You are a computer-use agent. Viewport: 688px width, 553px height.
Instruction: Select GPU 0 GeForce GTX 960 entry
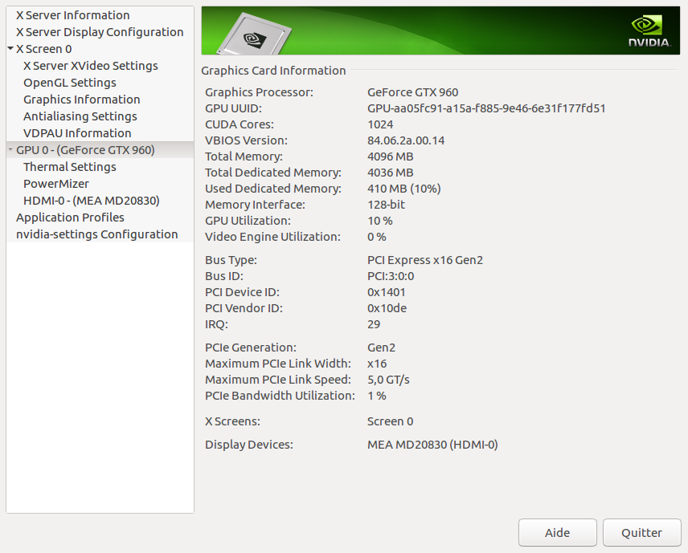[85, 150]
